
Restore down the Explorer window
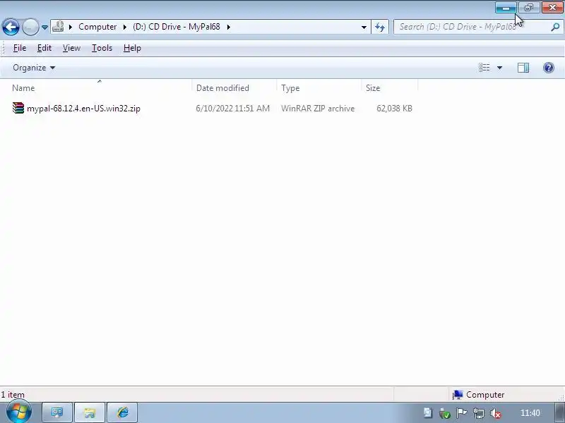tap(529, 7)
